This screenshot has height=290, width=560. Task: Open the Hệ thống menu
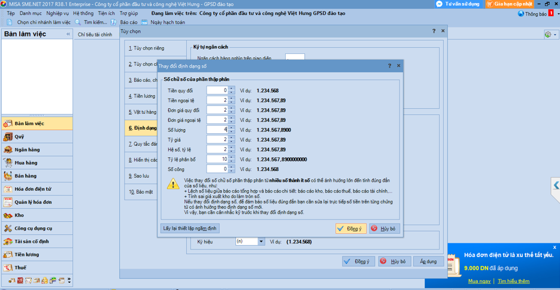point(83,13)
